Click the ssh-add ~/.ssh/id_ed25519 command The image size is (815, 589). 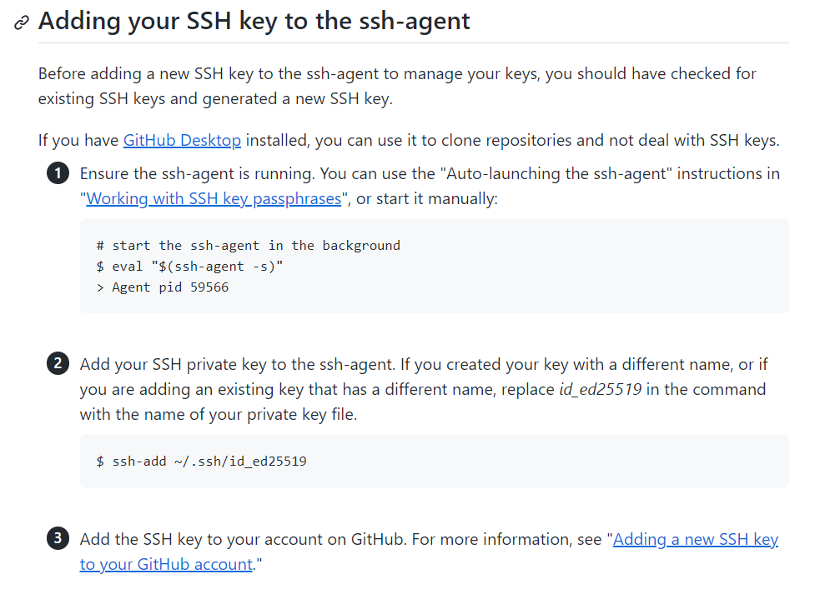coord(202,462)
